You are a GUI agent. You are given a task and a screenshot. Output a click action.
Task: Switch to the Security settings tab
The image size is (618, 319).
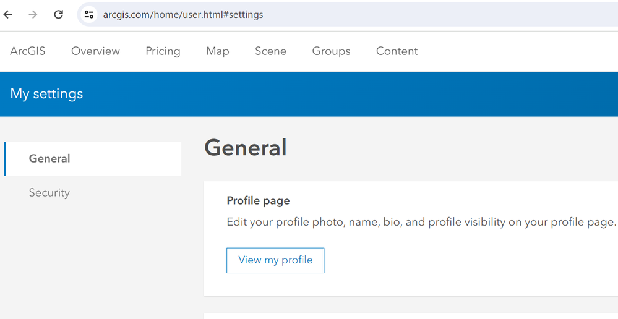point(49,193)
